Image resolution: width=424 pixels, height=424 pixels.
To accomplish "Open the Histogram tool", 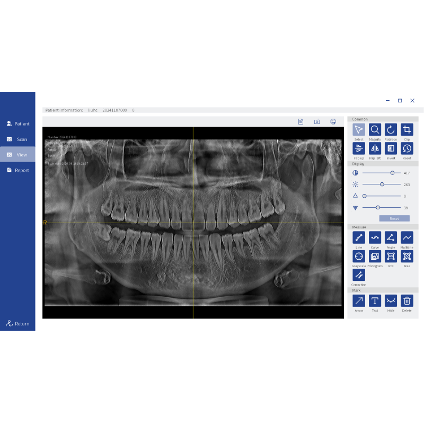I will (x=375, y=256).
